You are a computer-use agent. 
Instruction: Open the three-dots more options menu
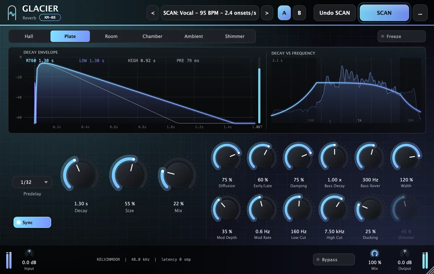click(x=420, y=13)
